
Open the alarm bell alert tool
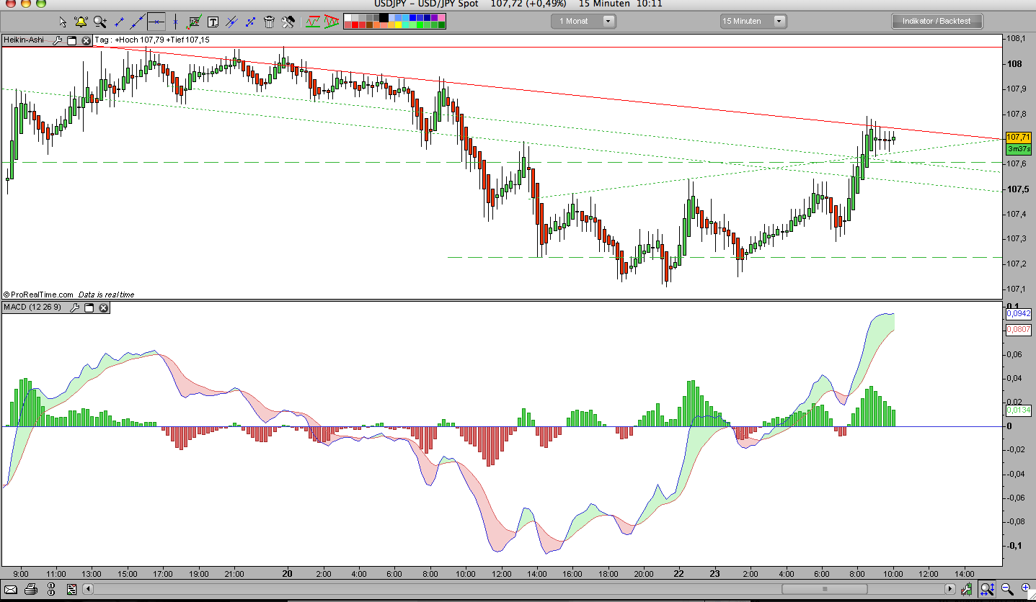coord(81,22)
